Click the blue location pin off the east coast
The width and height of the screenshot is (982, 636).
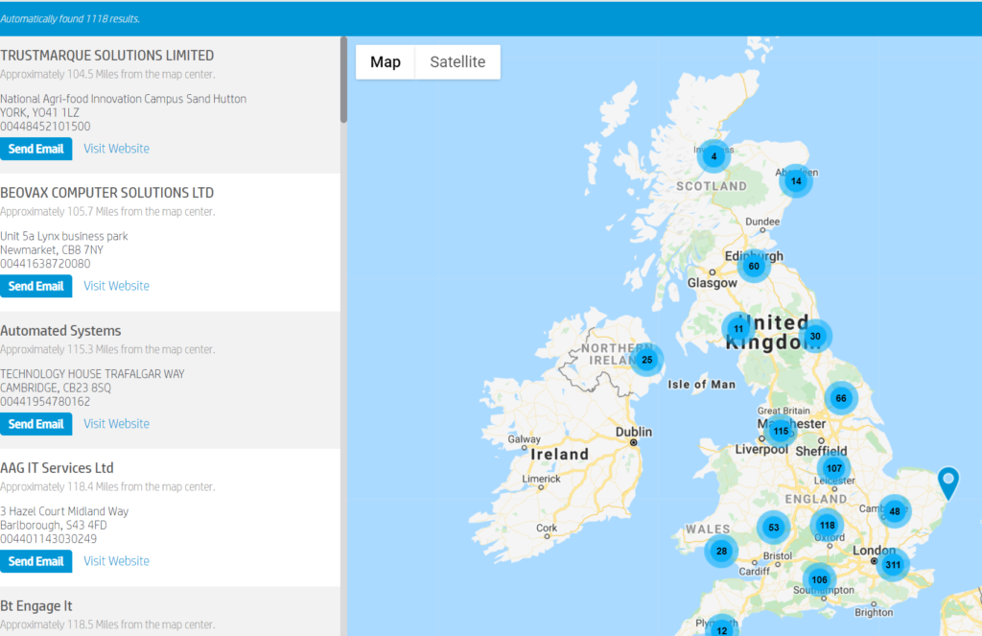pyautogui.click(x=947, y=478)
